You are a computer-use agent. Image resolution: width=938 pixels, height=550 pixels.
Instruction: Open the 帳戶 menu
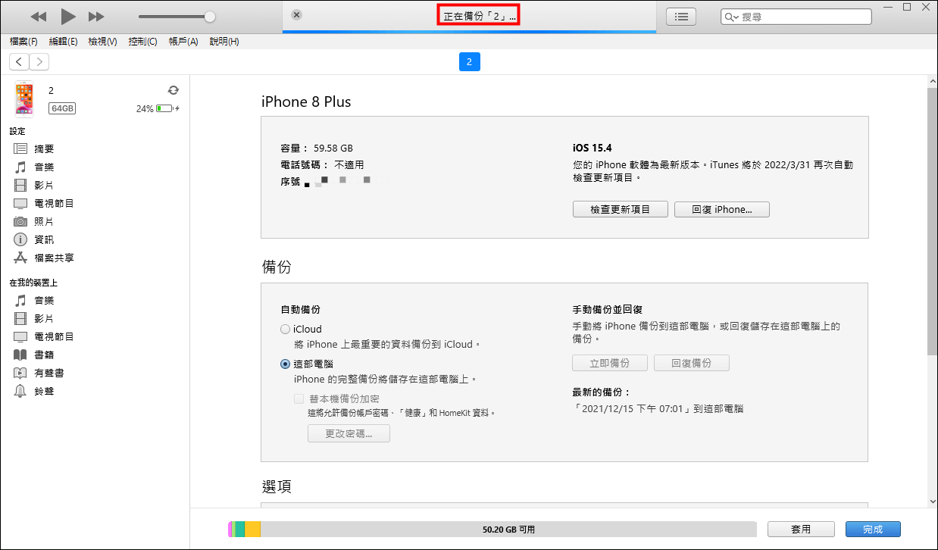183,42
